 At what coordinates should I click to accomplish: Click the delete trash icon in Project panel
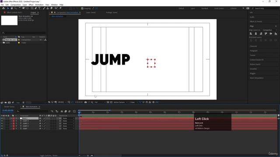point(23,102)
